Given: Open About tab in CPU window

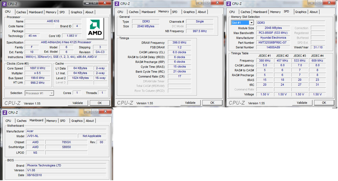Looking at the screenshot, I should click(89, 12).
